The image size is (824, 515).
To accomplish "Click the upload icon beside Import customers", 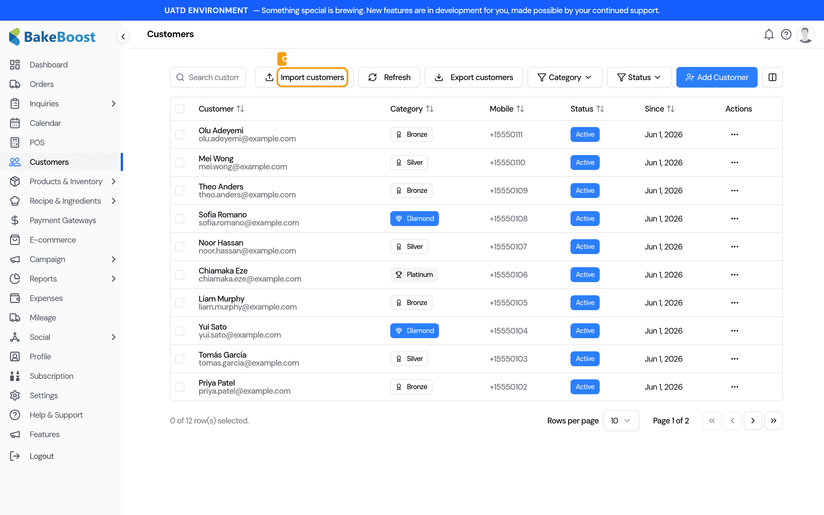I will tap(269, 77).
